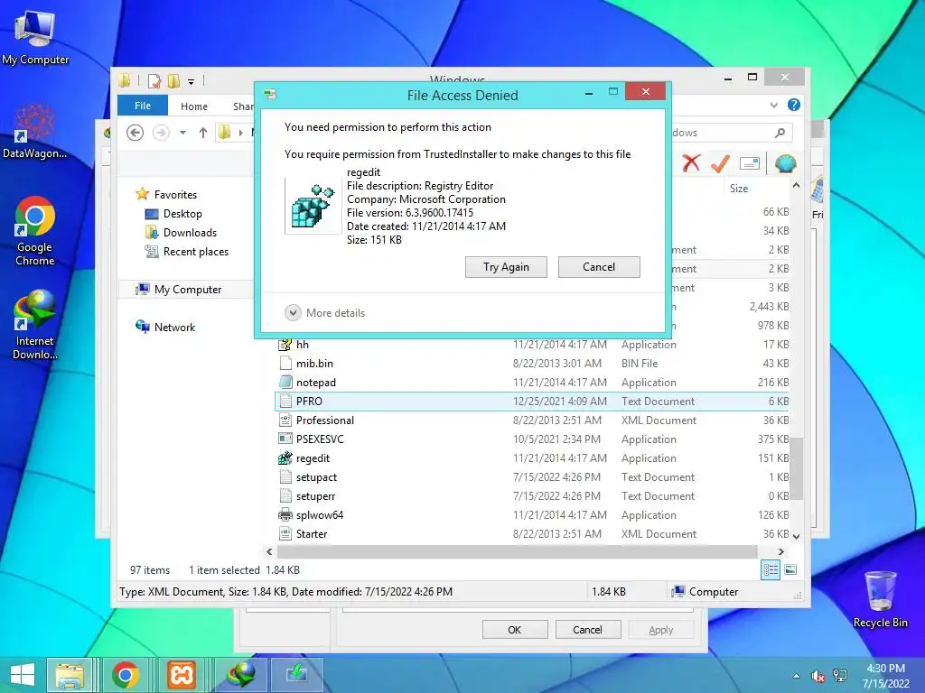The image size is (925, 693).
Task: Open the Windows Start button
Action: pos(23,675)
